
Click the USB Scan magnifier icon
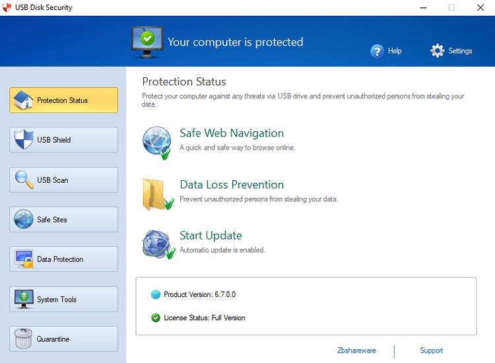(24, 180)
